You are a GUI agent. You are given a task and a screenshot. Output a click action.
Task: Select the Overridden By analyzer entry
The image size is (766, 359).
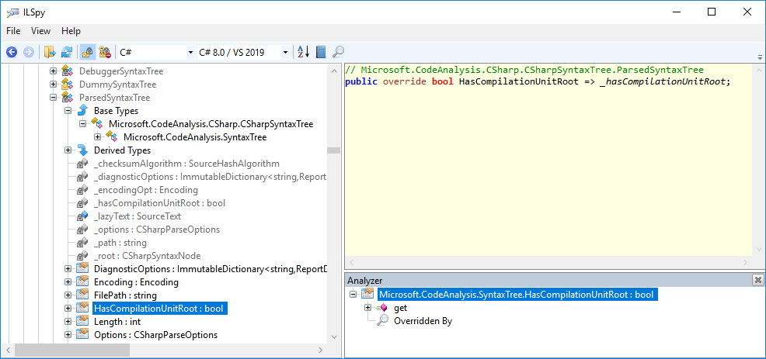click(423, 321)
